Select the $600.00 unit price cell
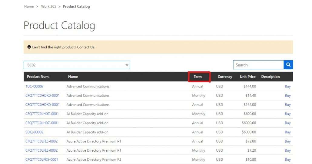The image size is (312, 164). 250,114
